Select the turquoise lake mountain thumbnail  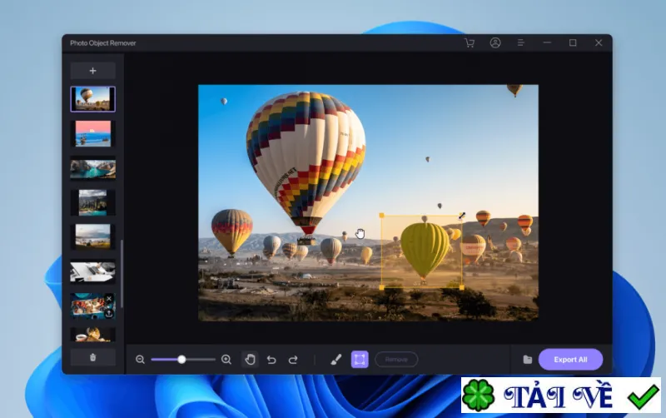(93, 168)
